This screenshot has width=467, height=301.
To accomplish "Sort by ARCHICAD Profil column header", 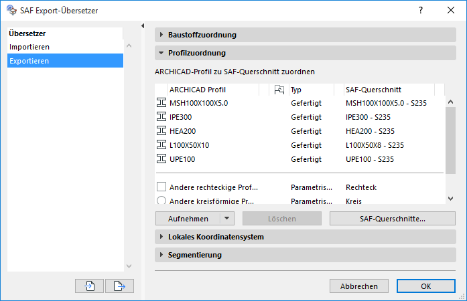I will click(x=213, y=90).
